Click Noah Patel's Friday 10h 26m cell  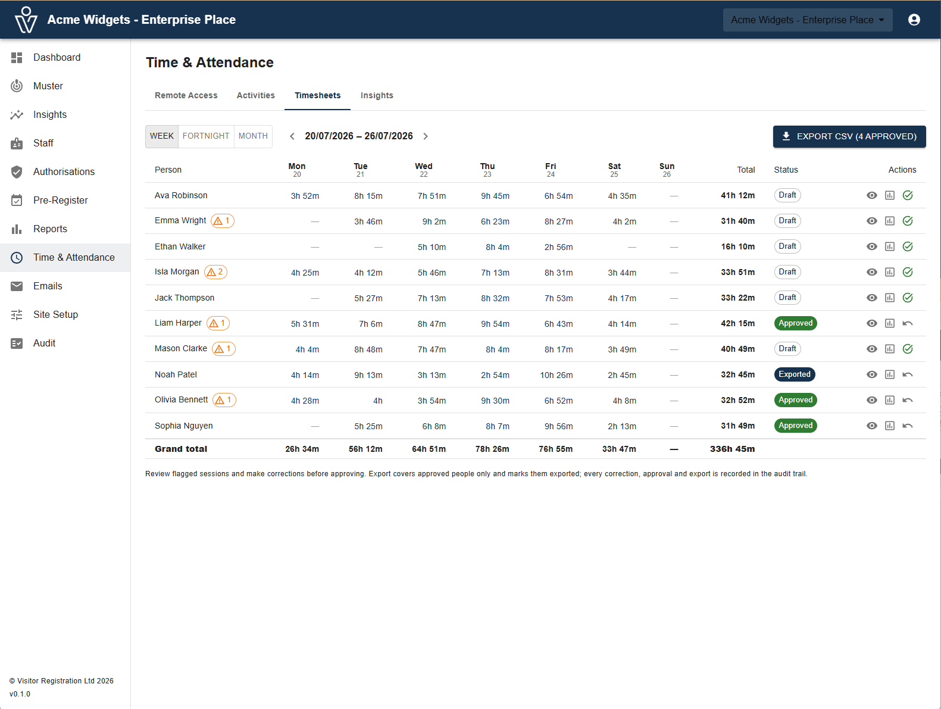[557, 375]
